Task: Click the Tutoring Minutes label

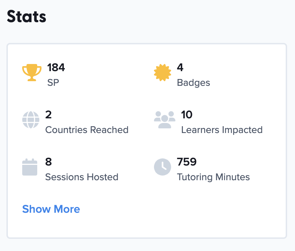Action: coord(213,177)
